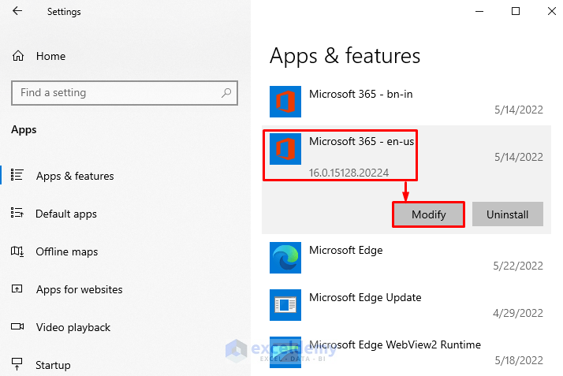Image resolution: width=563 pixels, height=376 pixels.
Task: Click the Video playback sidebar icon
Action: pyautogui.click(x=17, y=327)
